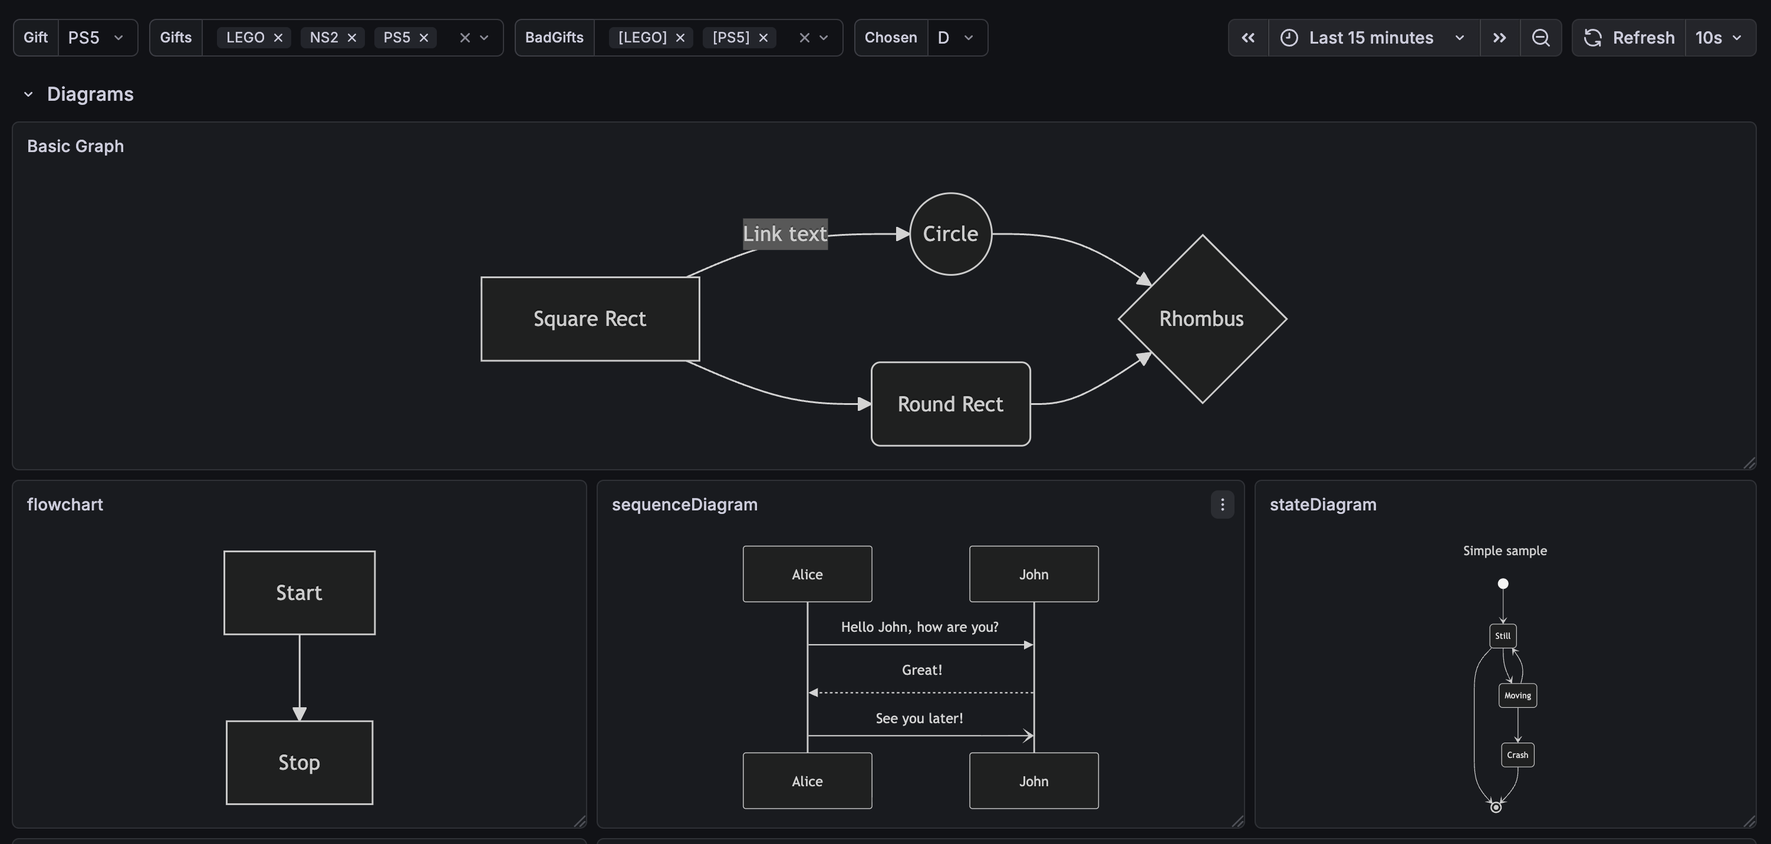Clear all Gifts values with the x icon
The width and height of the screenshot is (1771, 844).
465,38
